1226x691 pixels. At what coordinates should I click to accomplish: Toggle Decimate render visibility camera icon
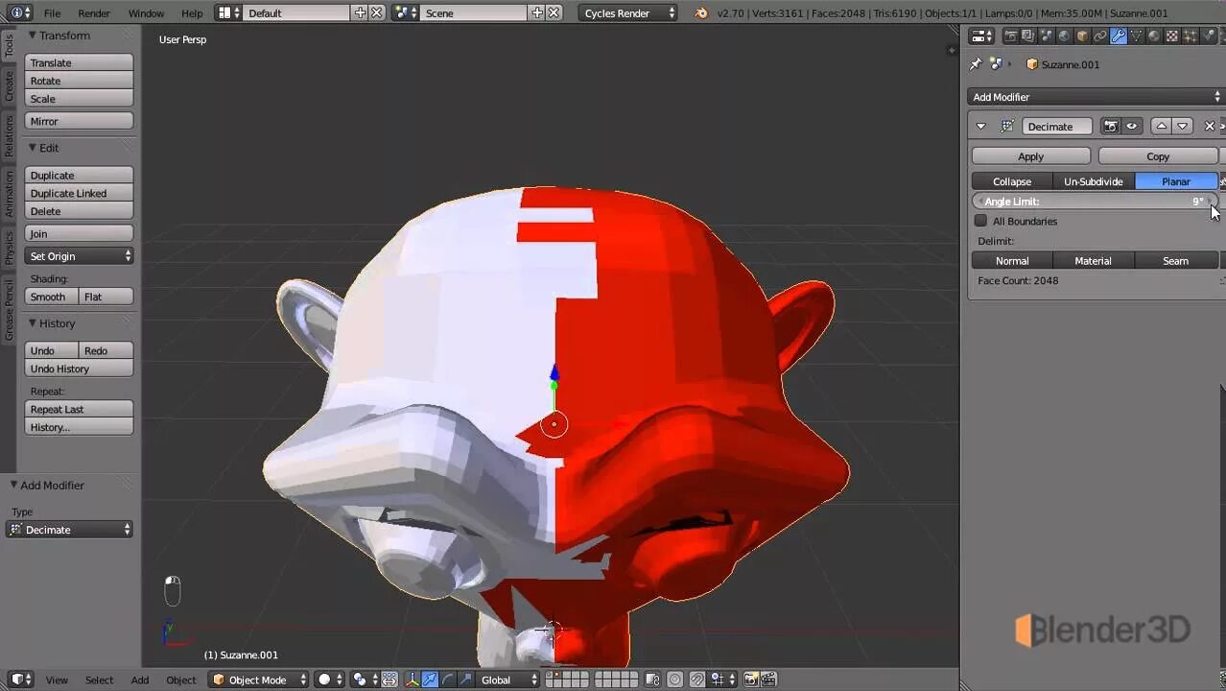(1111, 126)
